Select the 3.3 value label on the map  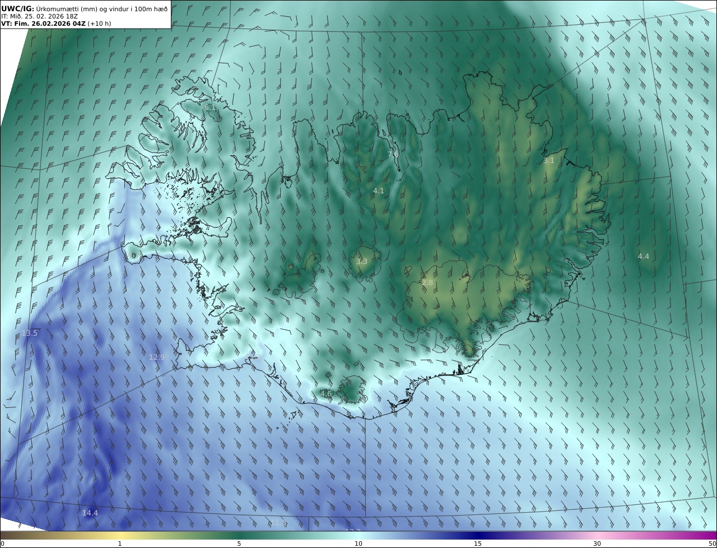(362, 262)
